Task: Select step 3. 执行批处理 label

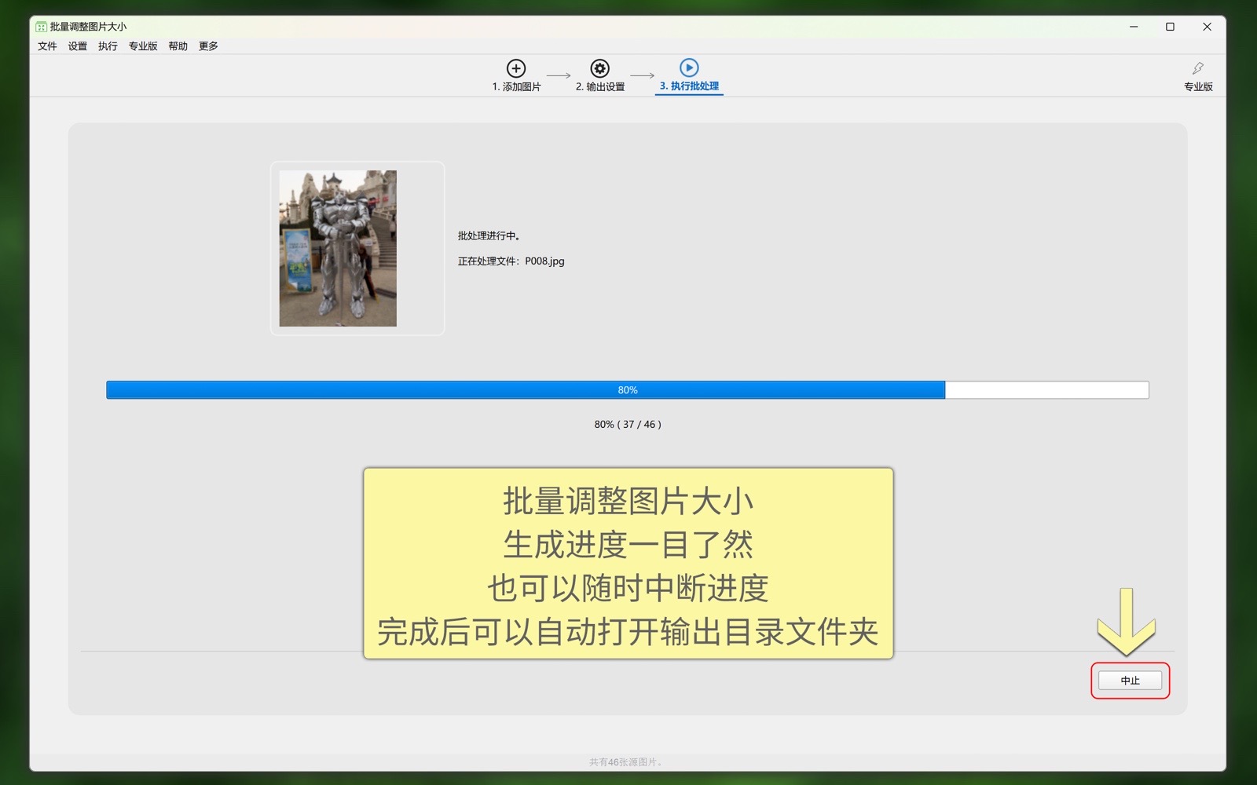Action: point(689,86)
